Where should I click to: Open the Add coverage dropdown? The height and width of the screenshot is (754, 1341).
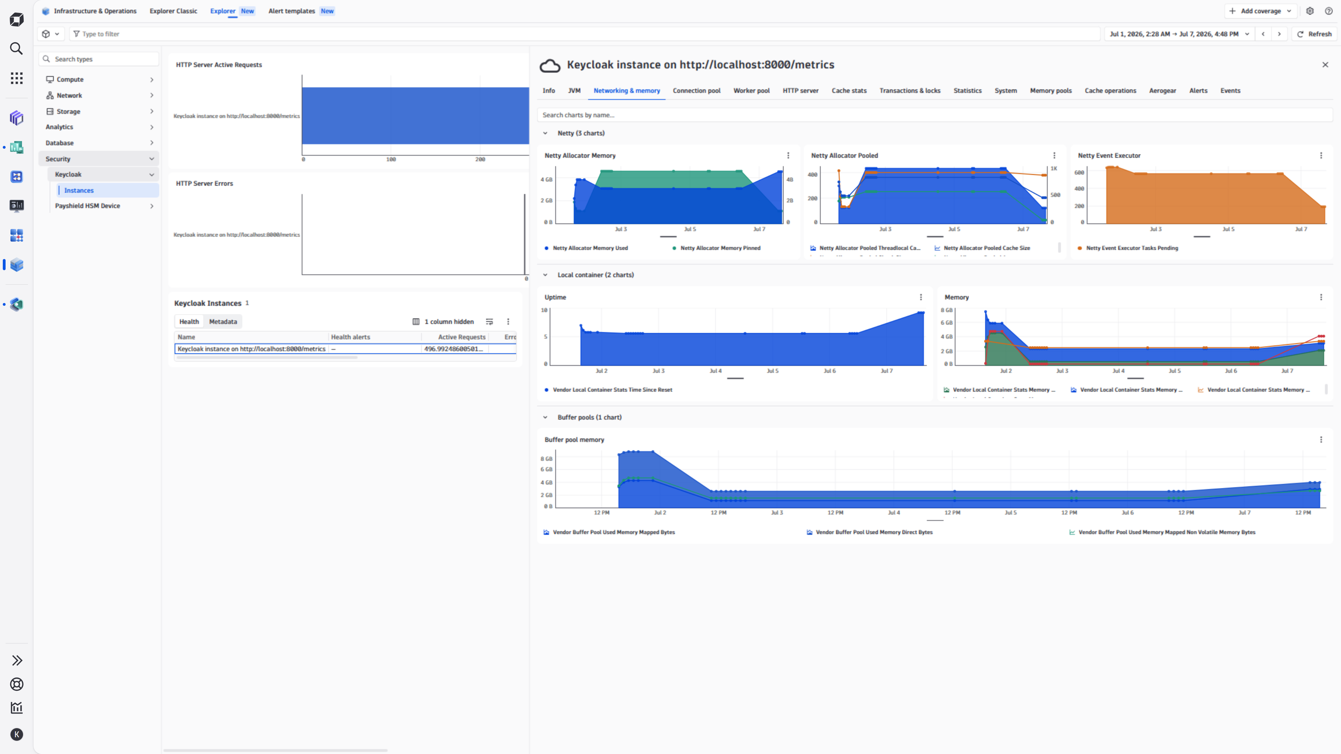click(1261, 11)
